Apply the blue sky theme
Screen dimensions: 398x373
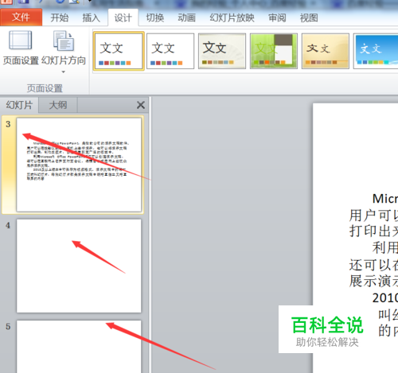(376, 51)
